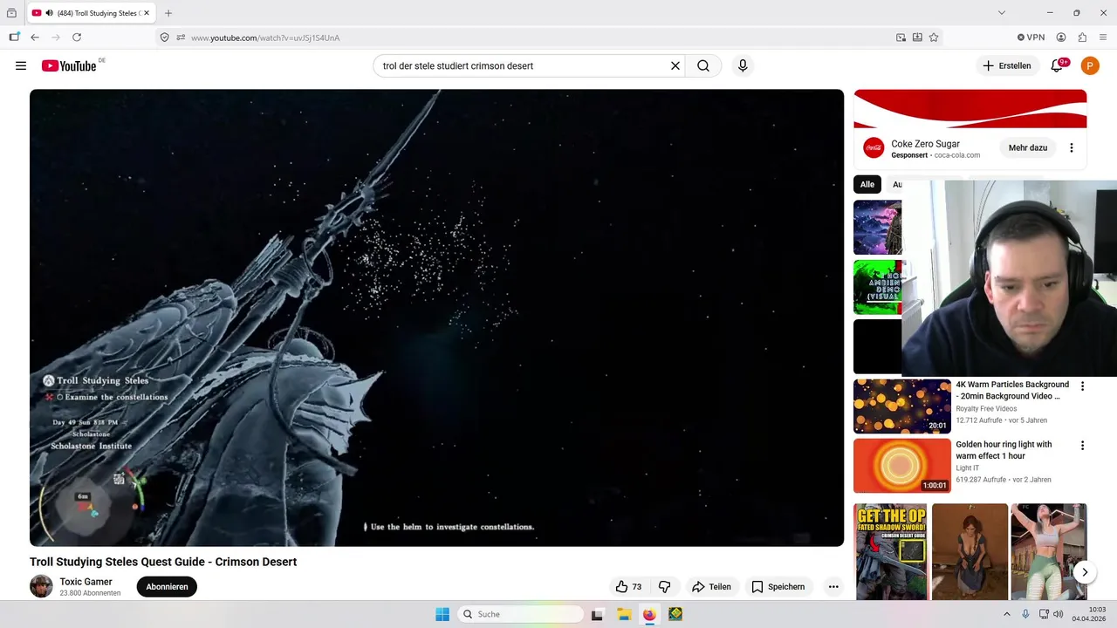Click the taskbar Suche search box

point(521,614)
